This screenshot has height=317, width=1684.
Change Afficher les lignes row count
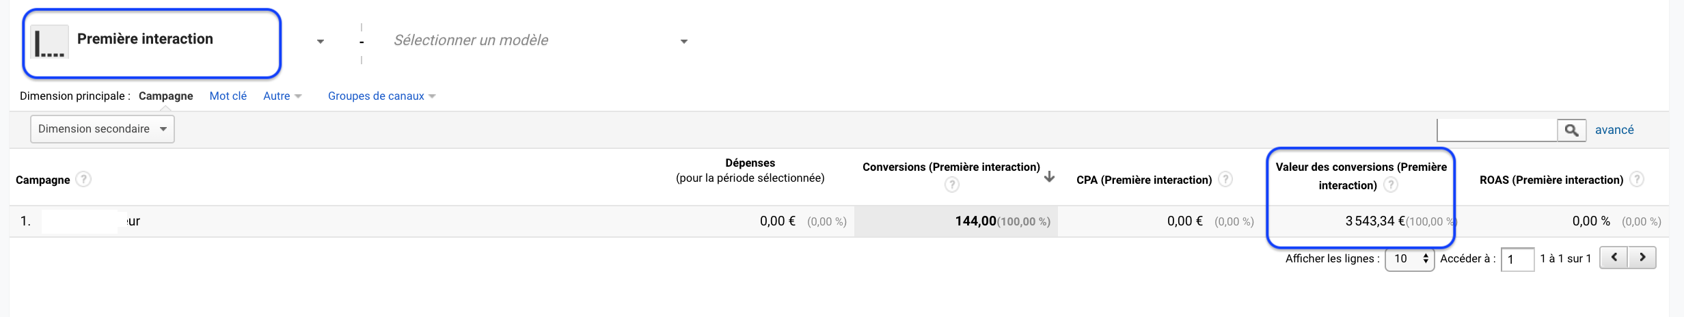[1409, 259]
